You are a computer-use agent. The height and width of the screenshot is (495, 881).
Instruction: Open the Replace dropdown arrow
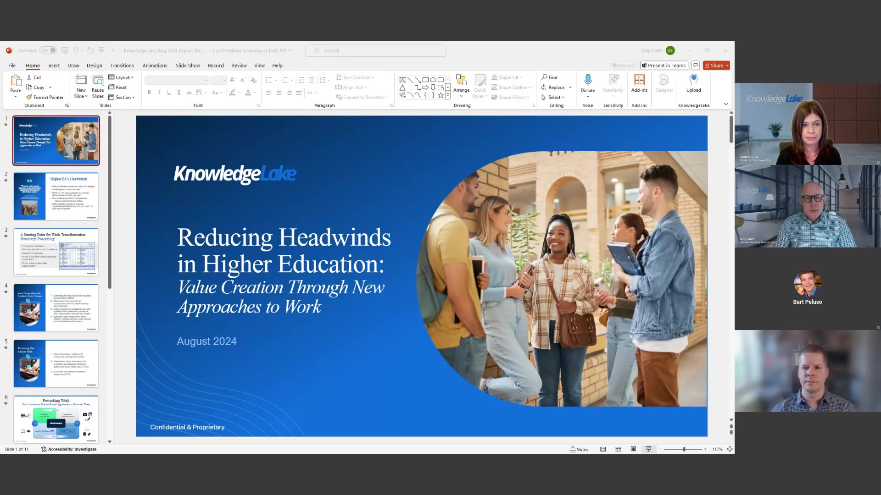click(x=570, y=88)
